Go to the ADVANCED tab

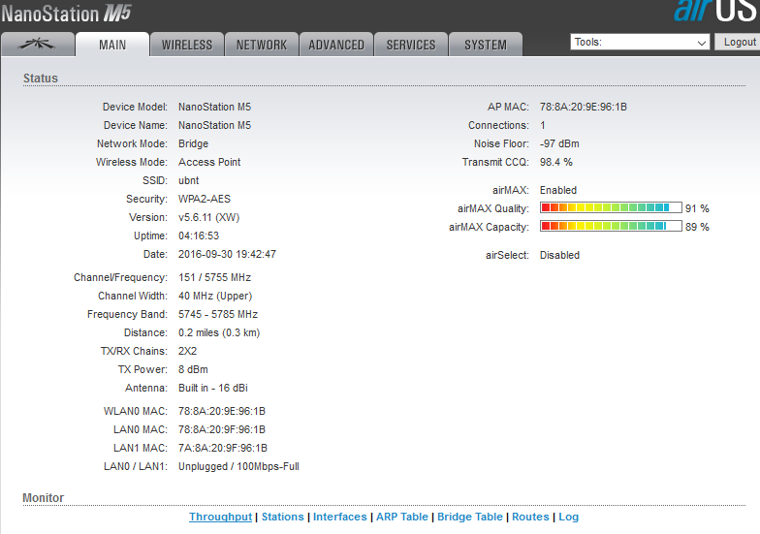(x=336, y=45)
